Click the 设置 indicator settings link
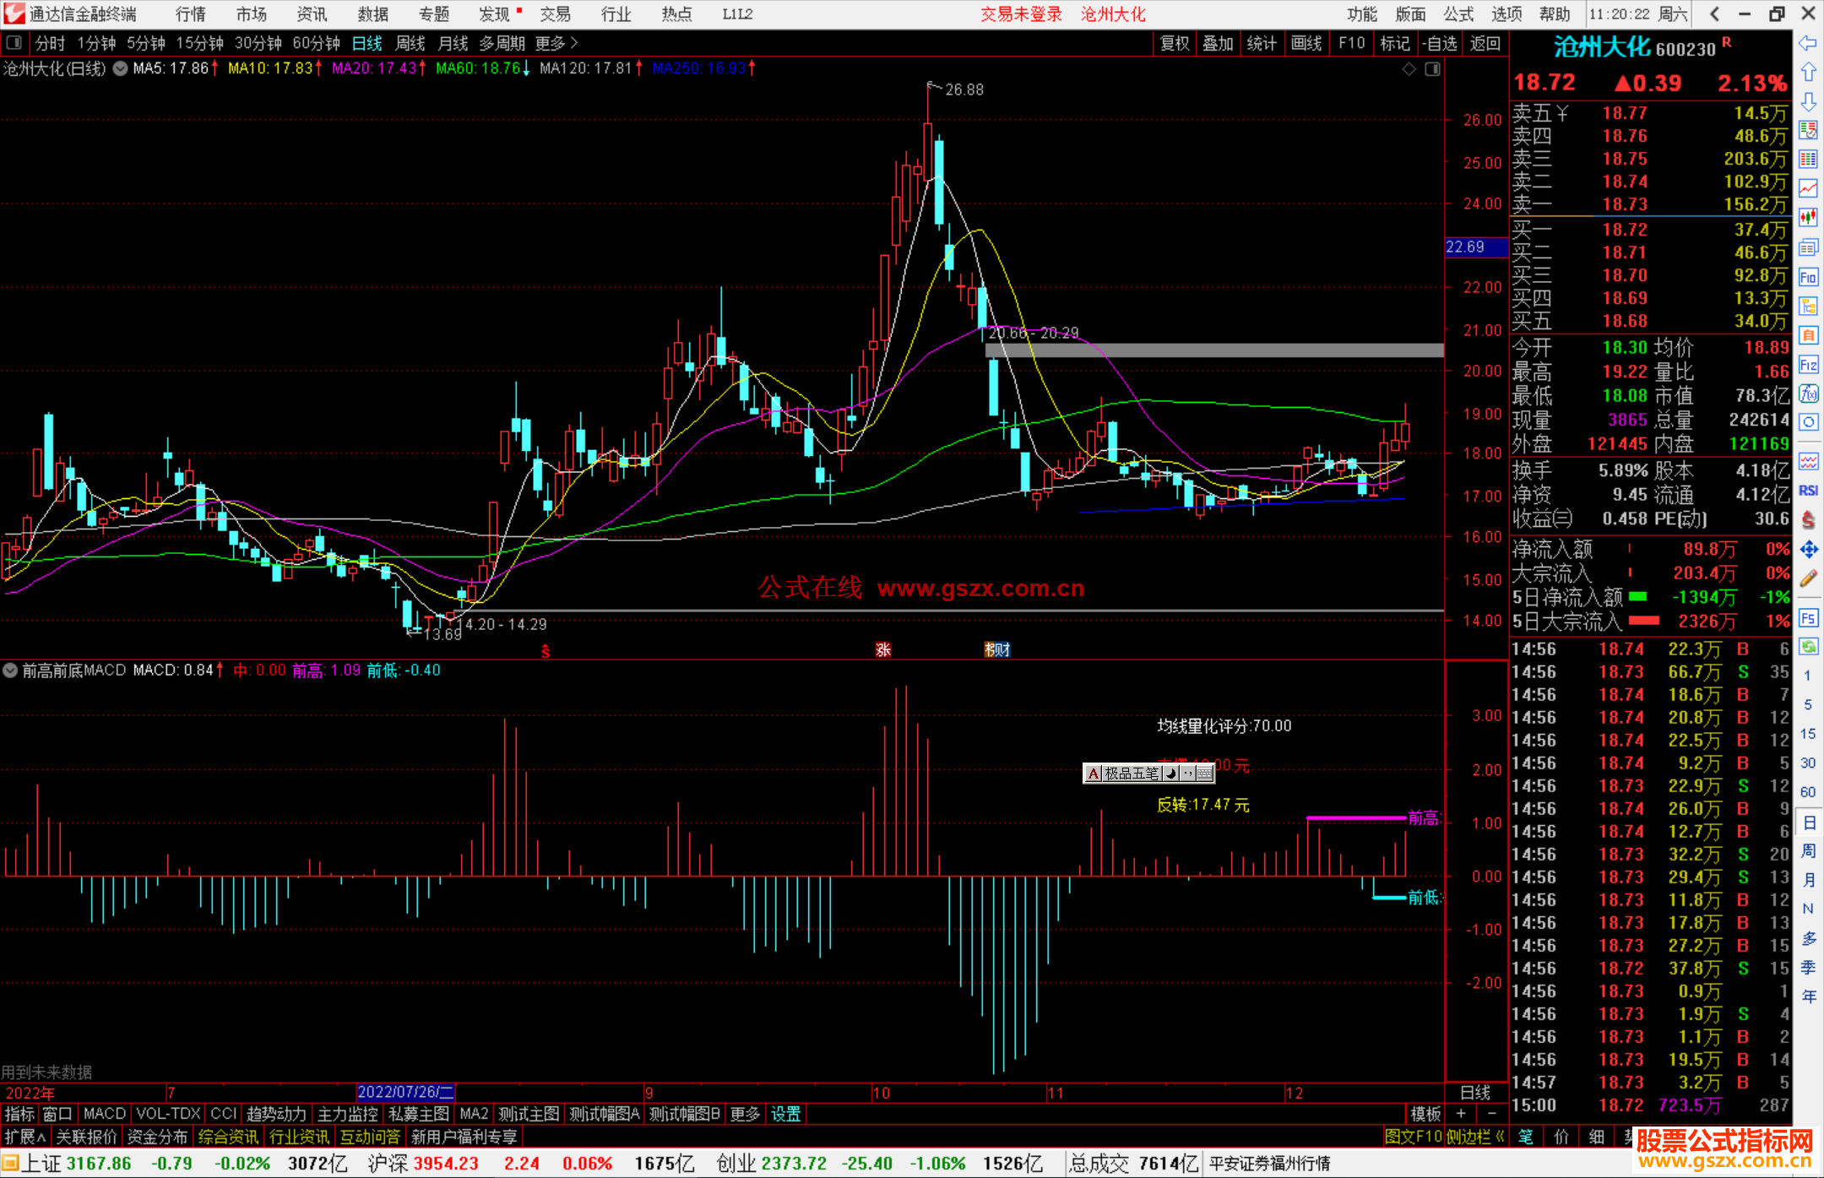1824x1178 pixels. 785,1114
